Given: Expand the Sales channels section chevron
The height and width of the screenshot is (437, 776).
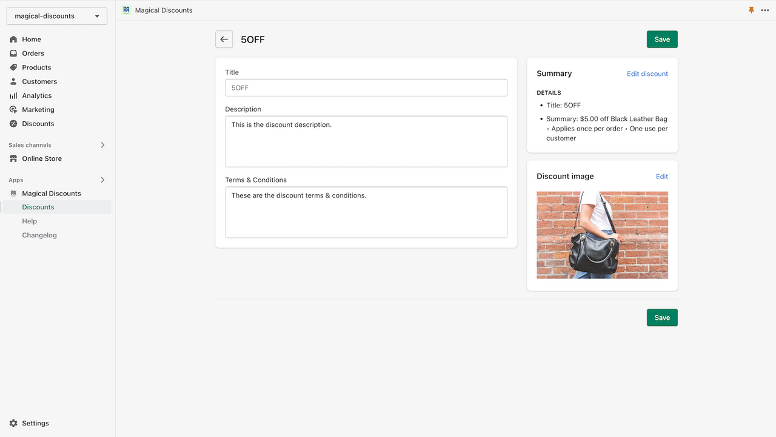Looking at the screenshot, I should (102, 145).
